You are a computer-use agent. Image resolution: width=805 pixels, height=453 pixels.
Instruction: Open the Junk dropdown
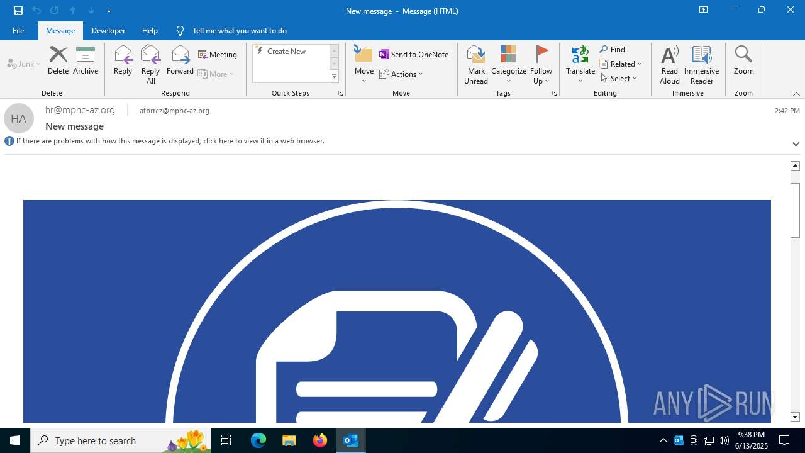pyautogui.click(x=24, y=64)
